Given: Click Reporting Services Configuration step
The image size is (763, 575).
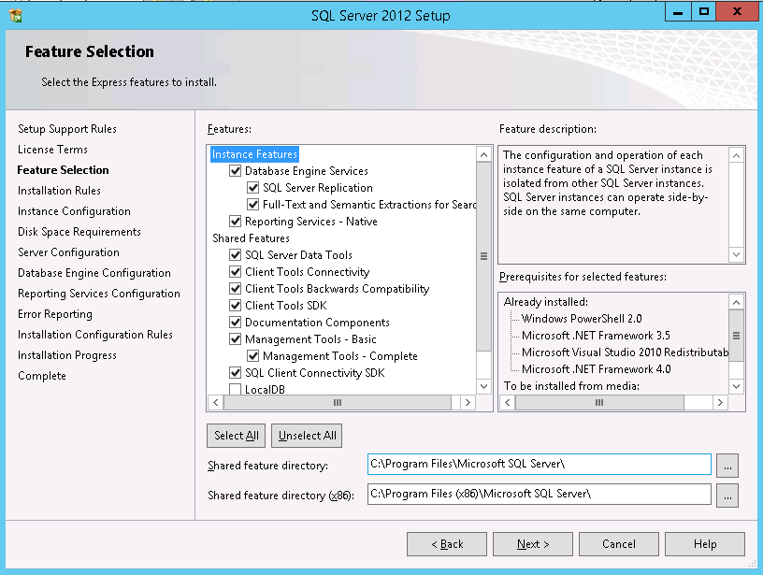Looking at the screenshot, I should 99,294.
